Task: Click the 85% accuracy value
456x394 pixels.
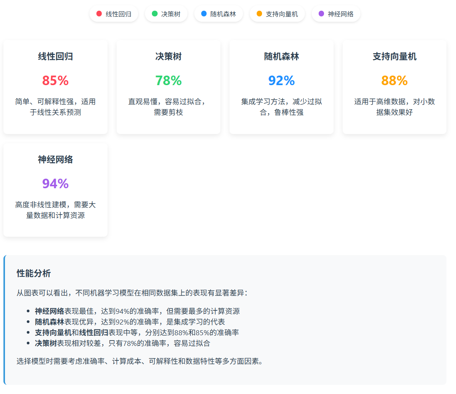Action: click(55, 81)
